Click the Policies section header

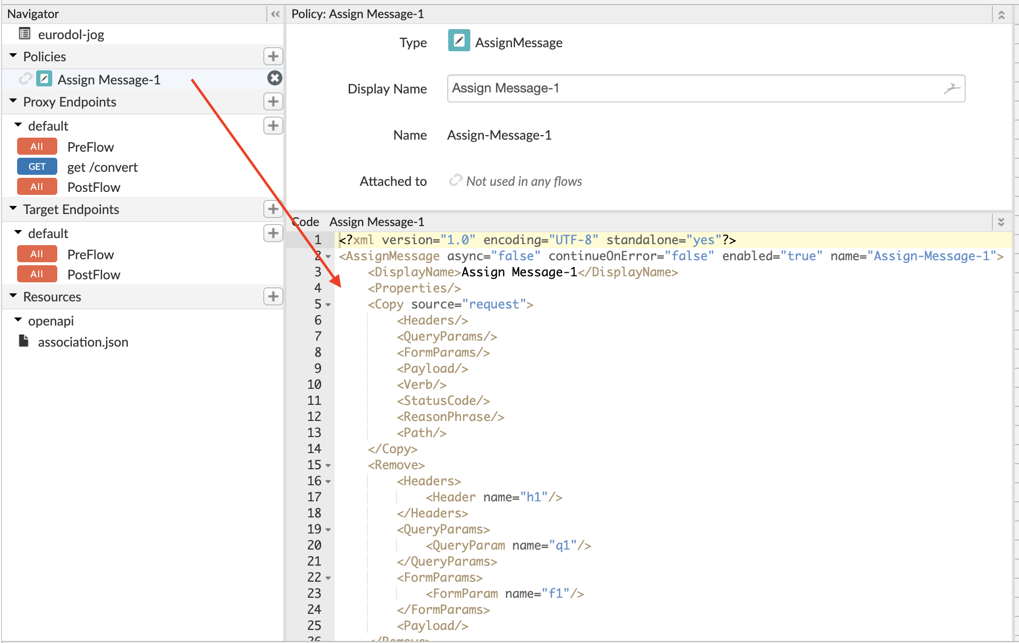point(143,56)
